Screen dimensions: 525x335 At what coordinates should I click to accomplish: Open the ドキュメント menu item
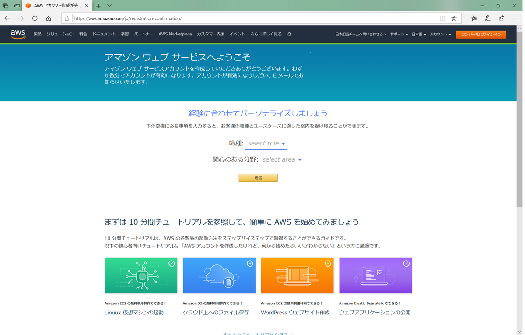point(104,34)
